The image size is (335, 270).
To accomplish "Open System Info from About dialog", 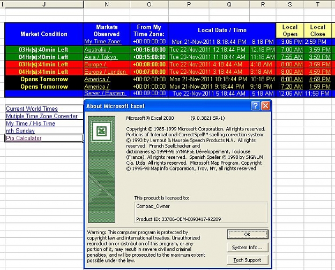I will click(248, 248).
